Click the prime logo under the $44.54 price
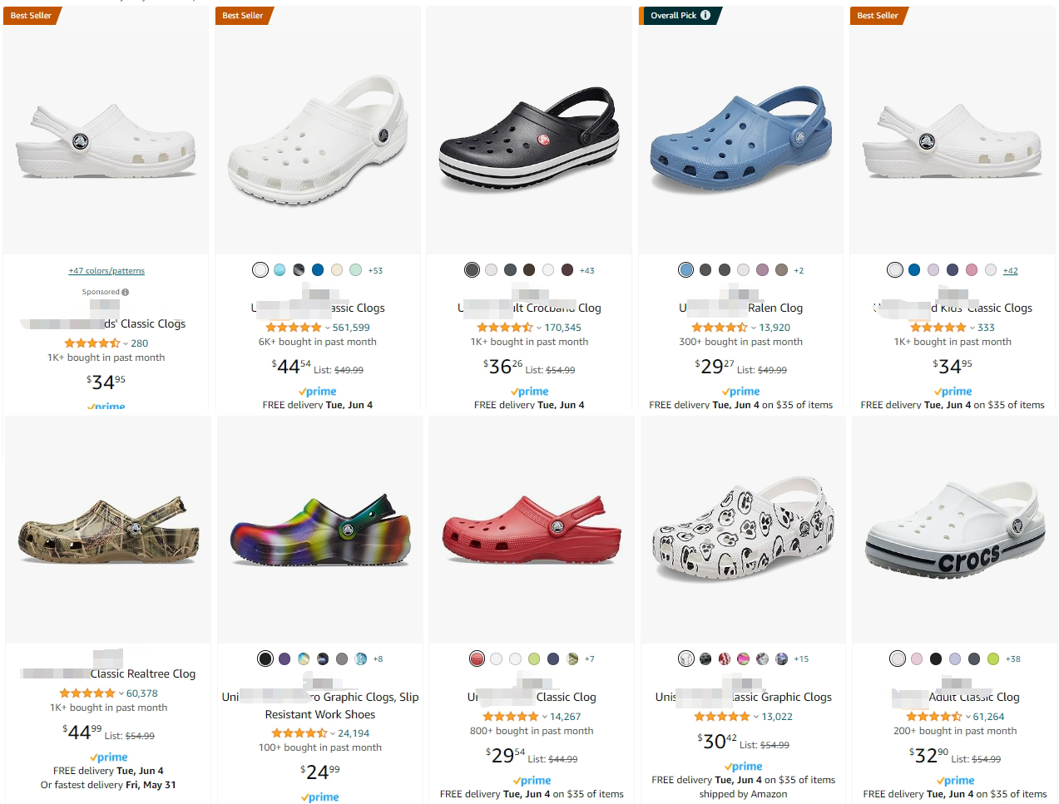 coord(317,392)
